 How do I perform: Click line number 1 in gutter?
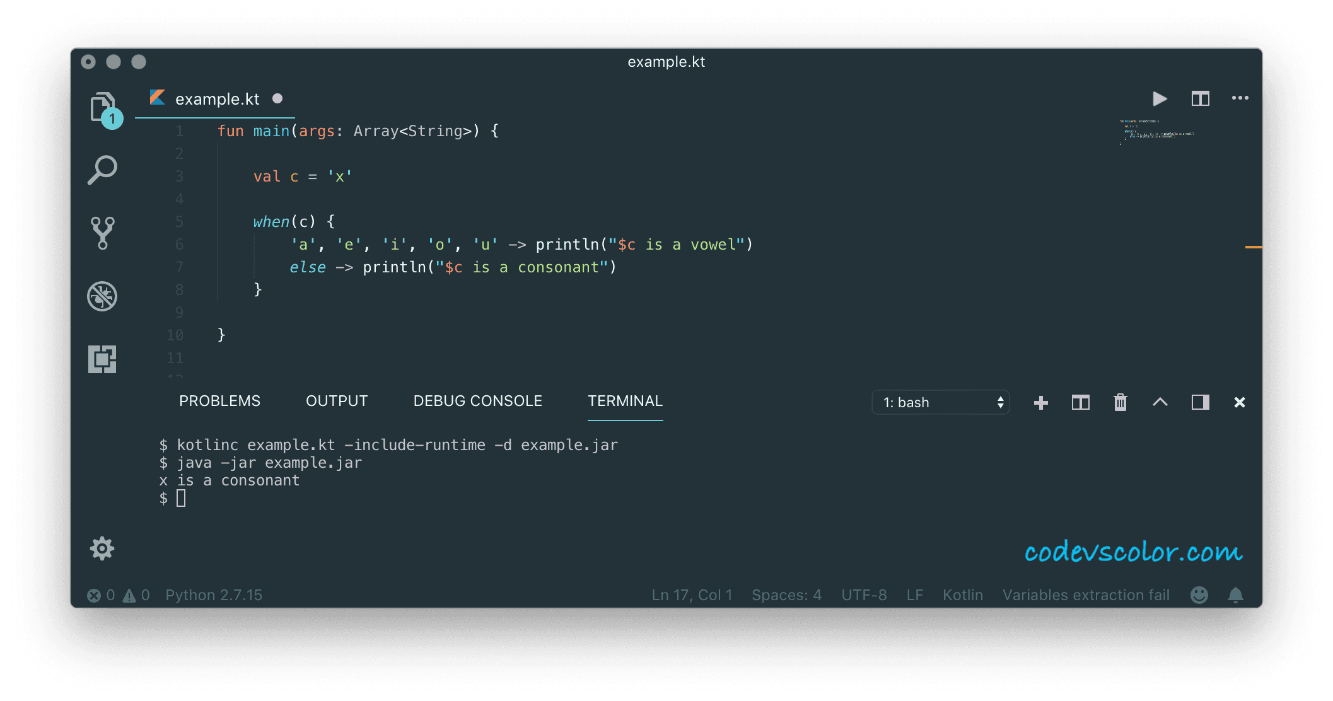[x=180, y=131]
